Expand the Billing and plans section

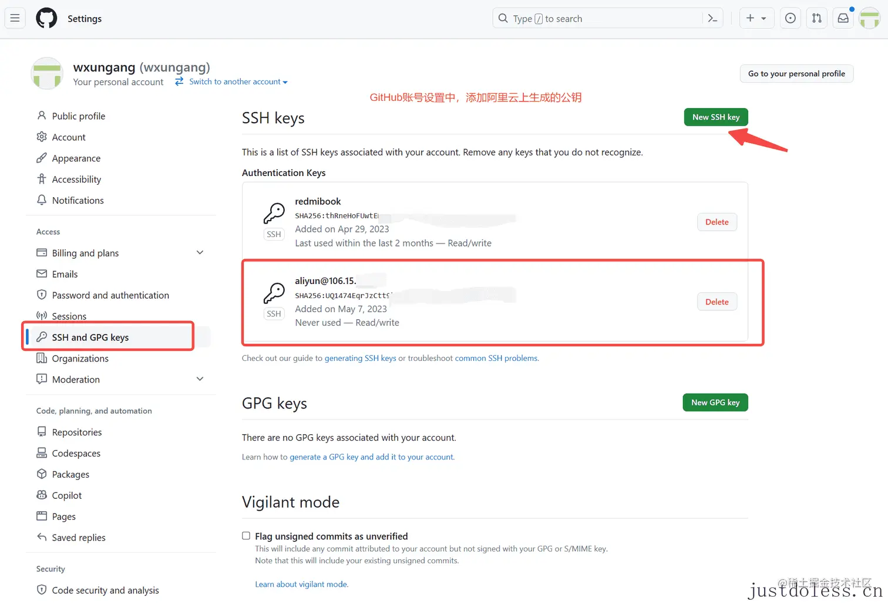[200, 252]
